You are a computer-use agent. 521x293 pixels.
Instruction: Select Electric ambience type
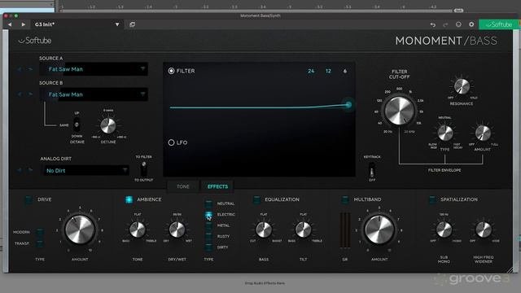[208, 215]
